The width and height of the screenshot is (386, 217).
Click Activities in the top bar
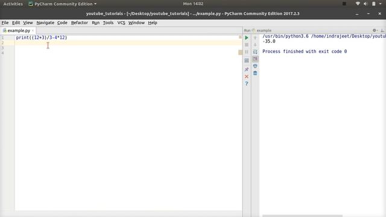[x=13, y=4]
